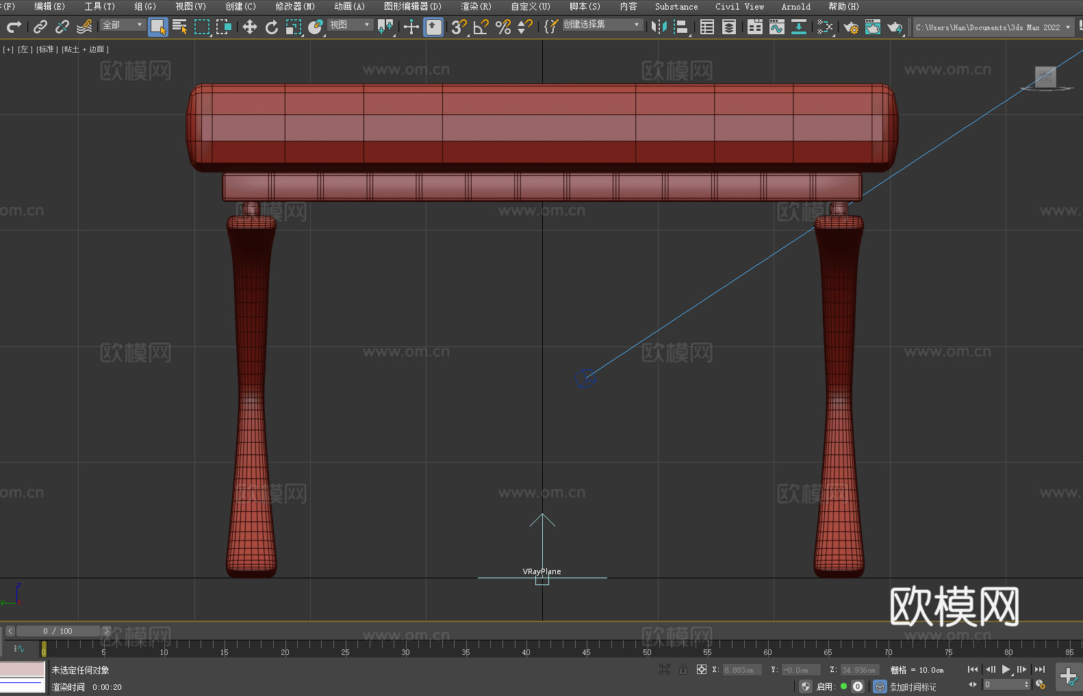Toggle the Angle Snap button
This screenshot has height=696, width=1083.
point(481,27)
